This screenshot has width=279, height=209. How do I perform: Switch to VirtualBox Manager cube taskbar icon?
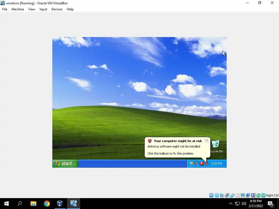click(x=60, y=204)
